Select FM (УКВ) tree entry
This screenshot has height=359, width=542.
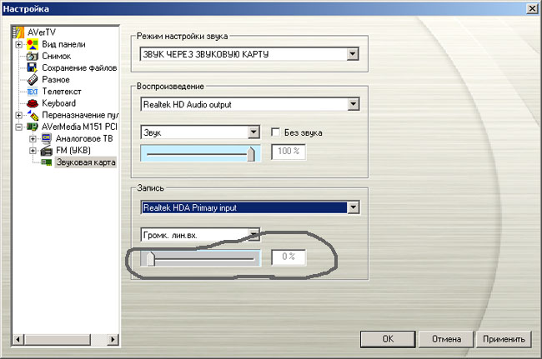click(x=73, y=150)
